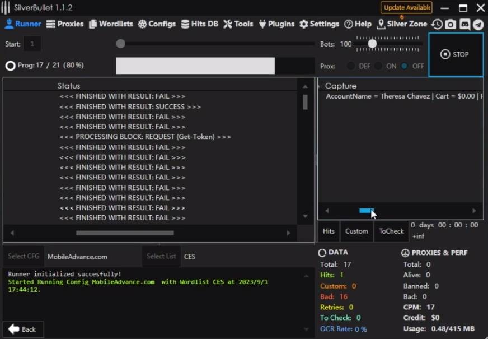Switch to the ToCheck results tab
Viewport: 488px width, 339px height.
(x=391, y=231)
